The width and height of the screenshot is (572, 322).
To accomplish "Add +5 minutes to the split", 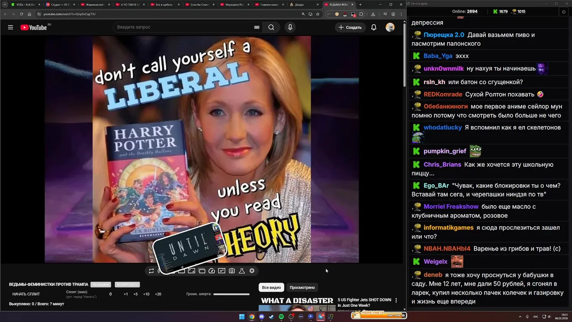I will pos(135,294).
